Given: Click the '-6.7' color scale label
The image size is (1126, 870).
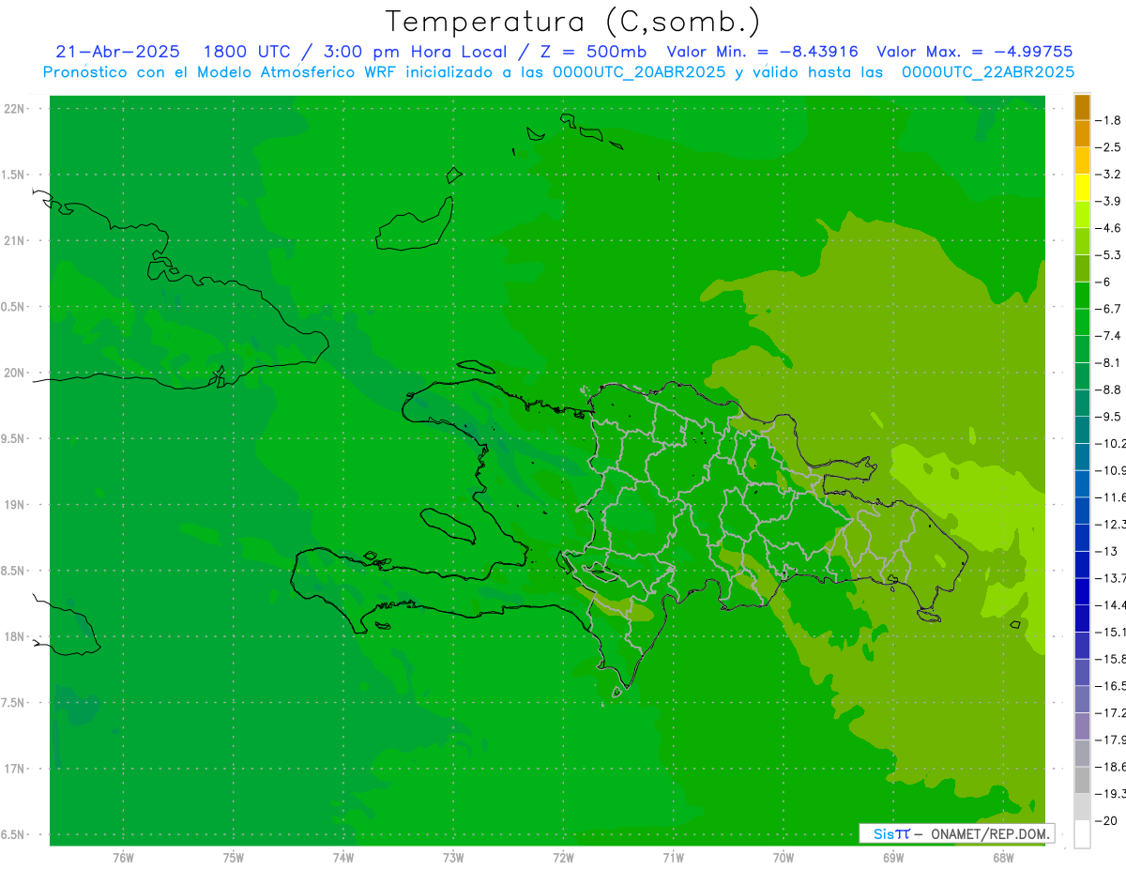Looking at the screenshot, I should pyautogui.click(x=1109, y=309).
